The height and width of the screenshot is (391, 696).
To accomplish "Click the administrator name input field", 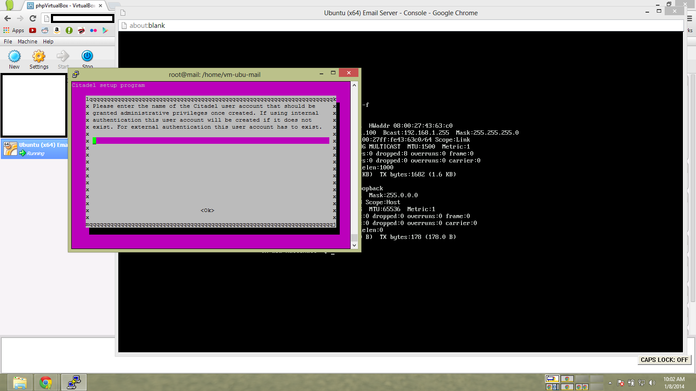I will pos(211,141).
